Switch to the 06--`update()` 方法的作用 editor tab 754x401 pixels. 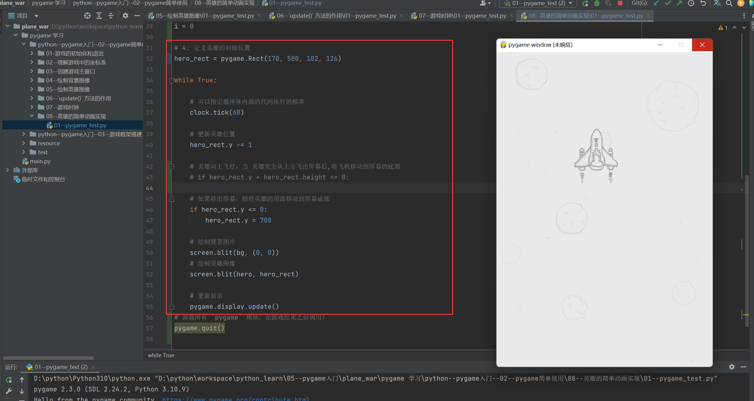click(336, 16)
